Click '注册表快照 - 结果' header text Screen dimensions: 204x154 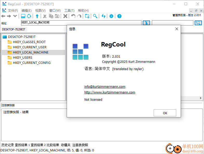16,112
